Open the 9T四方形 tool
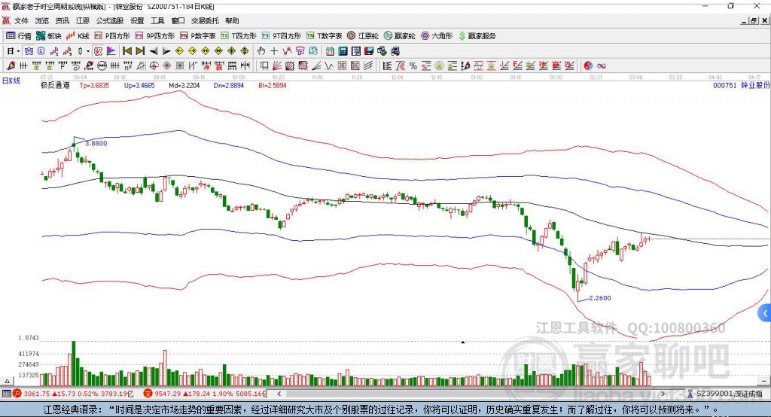The height and width of the screenshot is (417, 771). tap(282, 36)
